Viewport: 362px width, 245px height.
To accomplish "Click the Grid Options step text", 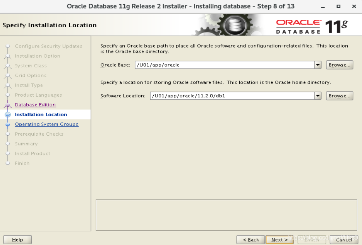I will pos(31,75).
